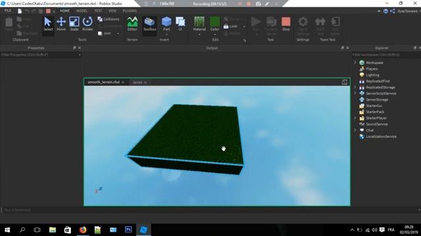
Task: Click the volume icon in system tray
Action: point(374,230)
